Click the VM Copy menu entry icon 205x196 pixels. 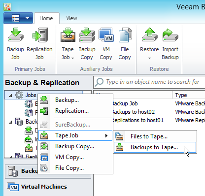coord(44,157)
